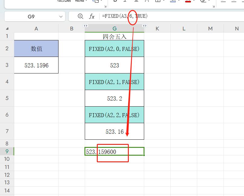This screenshot has width=244, height=196.
Task: Select column N header
Action: click(234, 29)
